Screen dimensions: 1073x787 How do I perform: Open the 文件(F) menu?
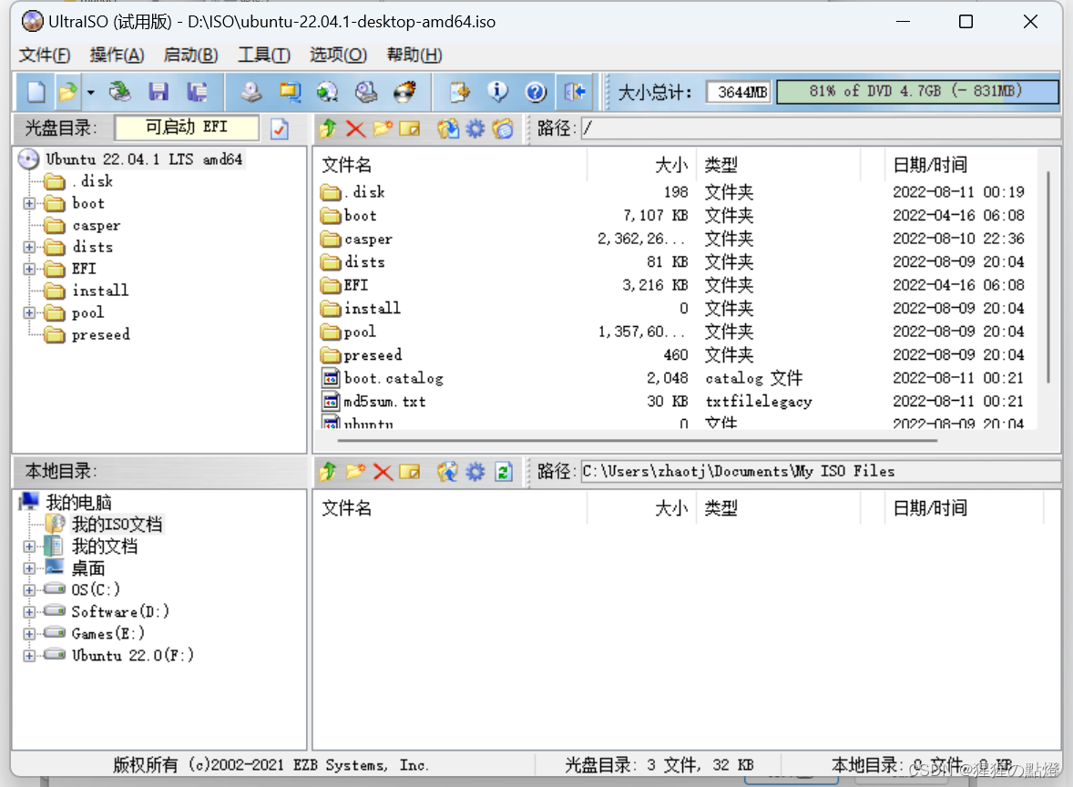(45, 55)
